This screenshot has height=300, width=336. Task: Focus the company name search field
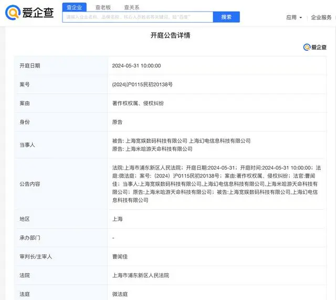pyautogui.click(x=138, y=17)
